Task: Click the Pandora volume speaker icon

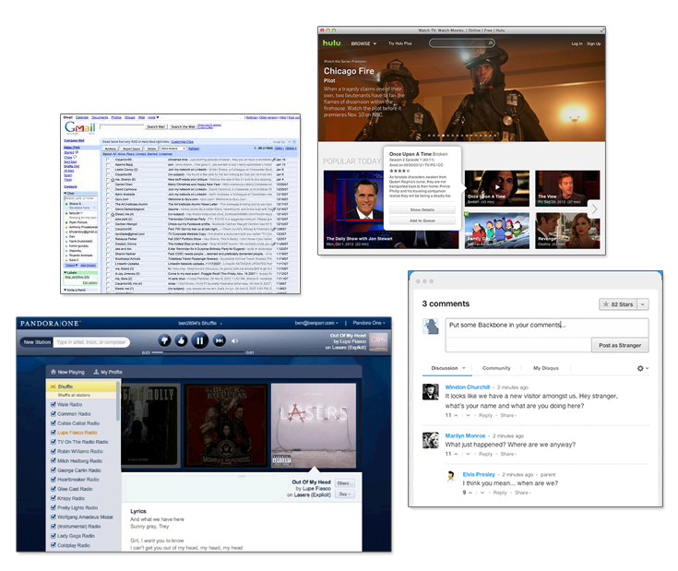Action: pos(234,341)
